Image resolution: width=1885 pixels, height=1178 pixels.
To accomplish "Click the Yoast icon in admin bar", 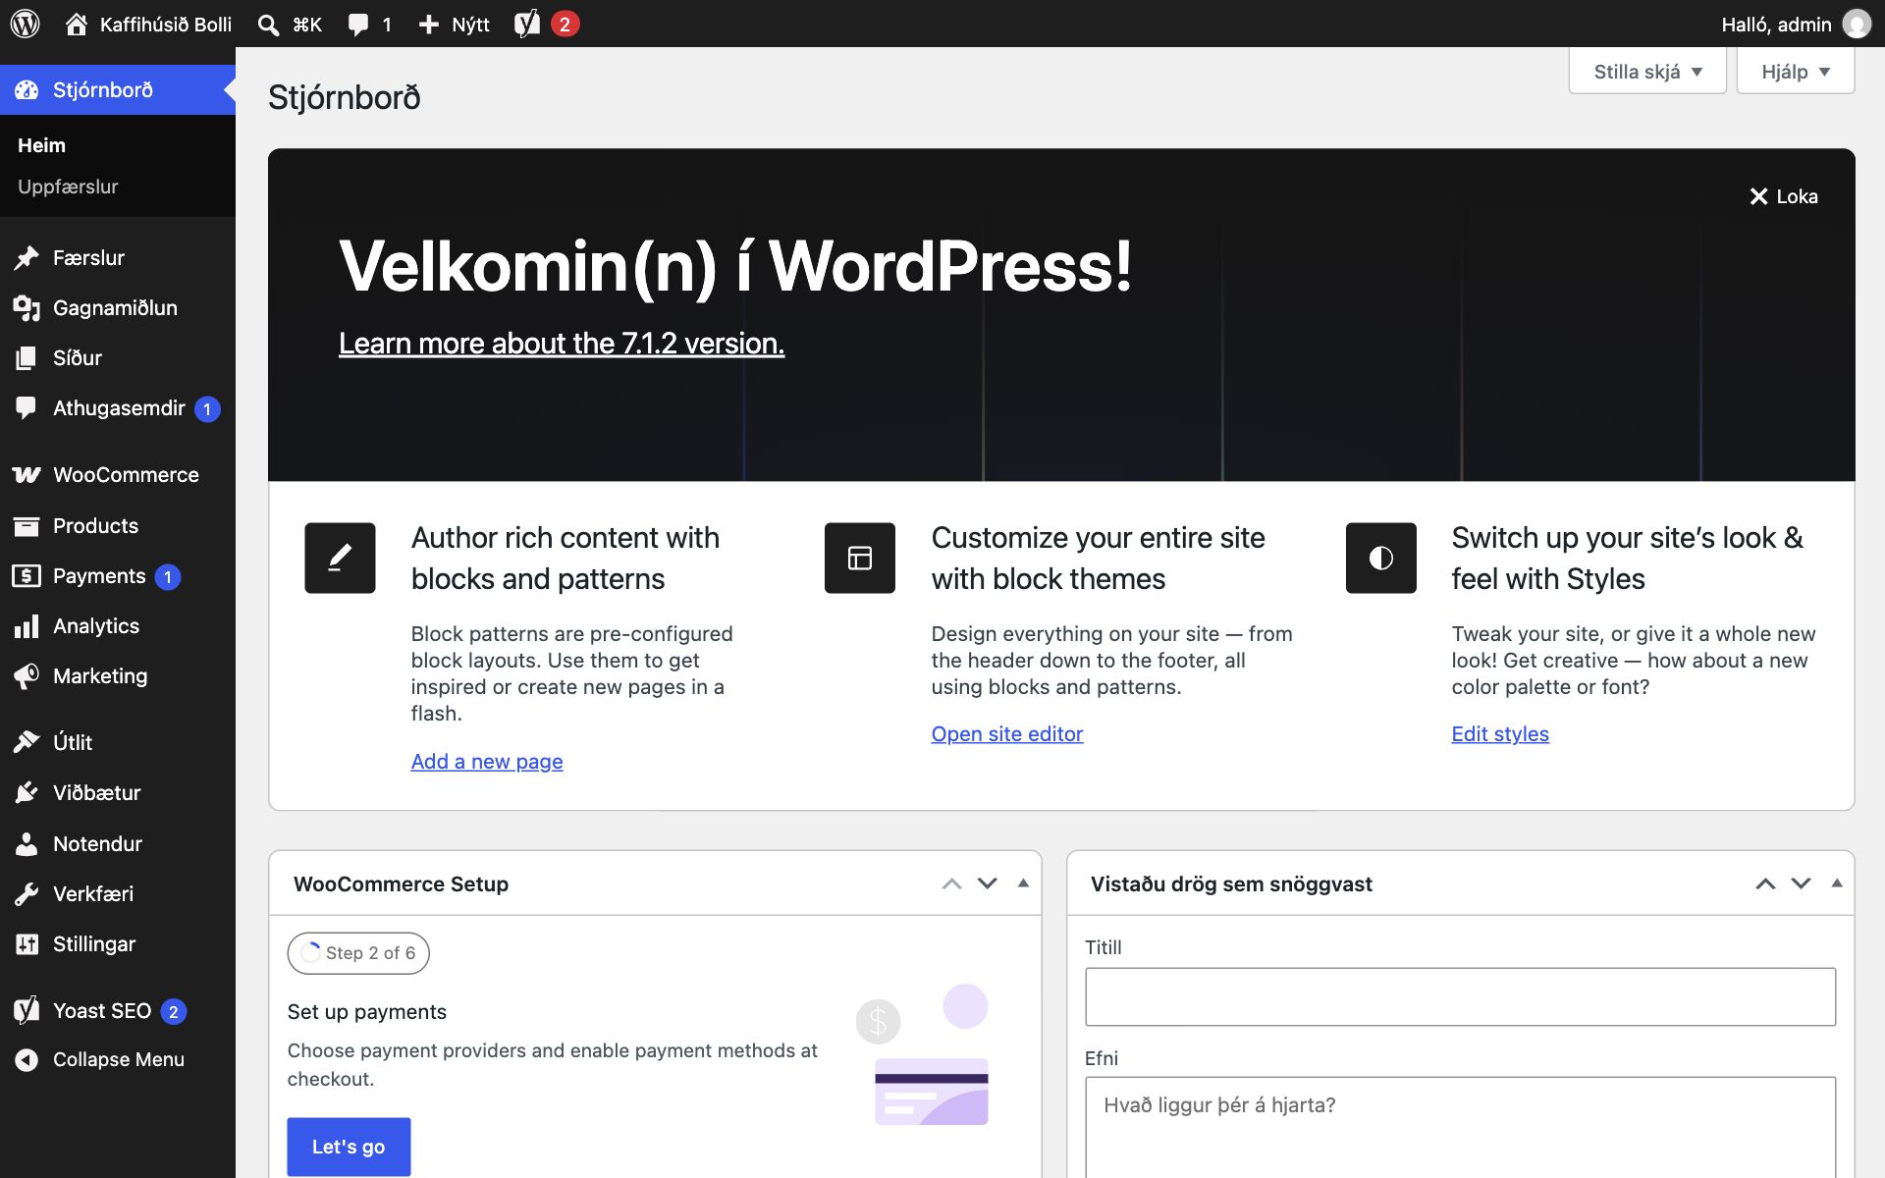I will [x=527, y=24].
